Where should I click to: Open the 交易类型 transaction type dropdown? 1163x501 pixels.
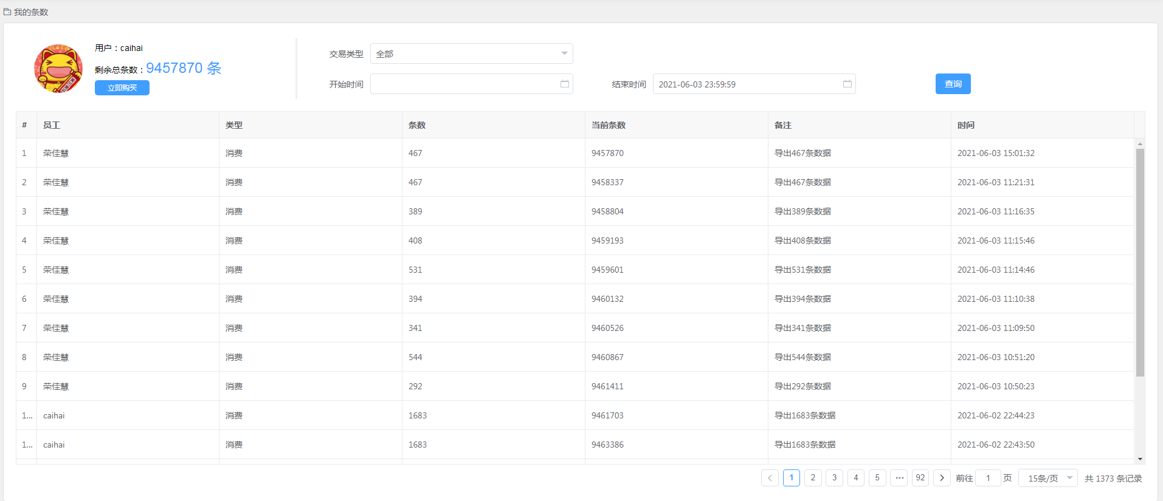point(471,54)
